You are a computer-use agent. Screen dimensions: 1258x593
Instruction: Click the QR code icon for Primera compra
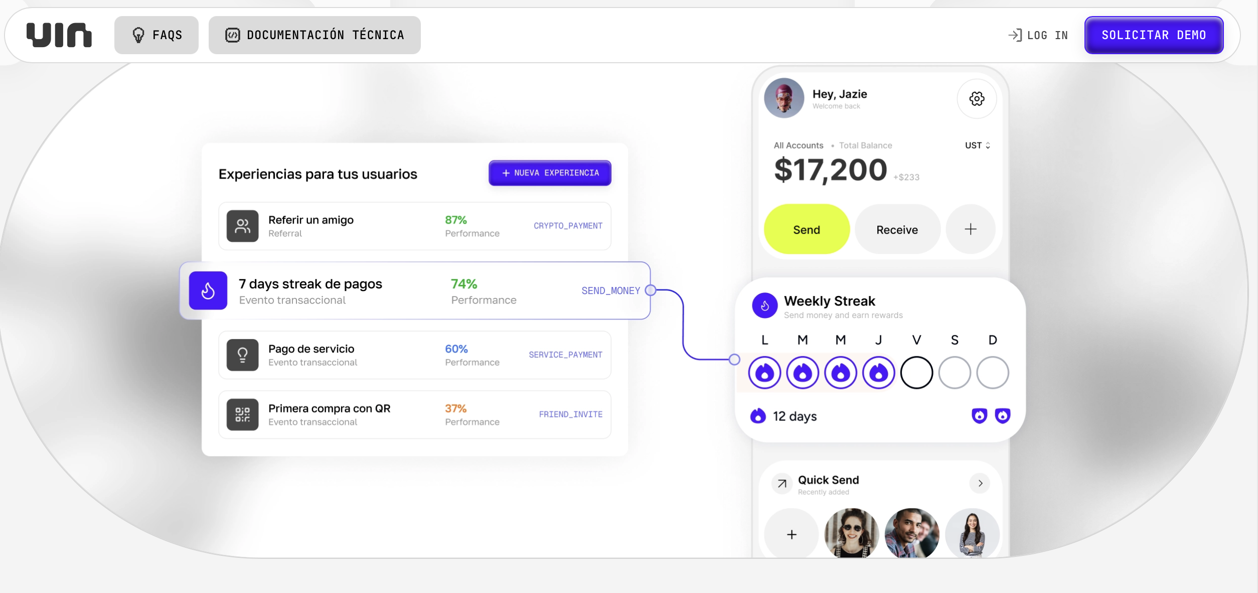242,414
